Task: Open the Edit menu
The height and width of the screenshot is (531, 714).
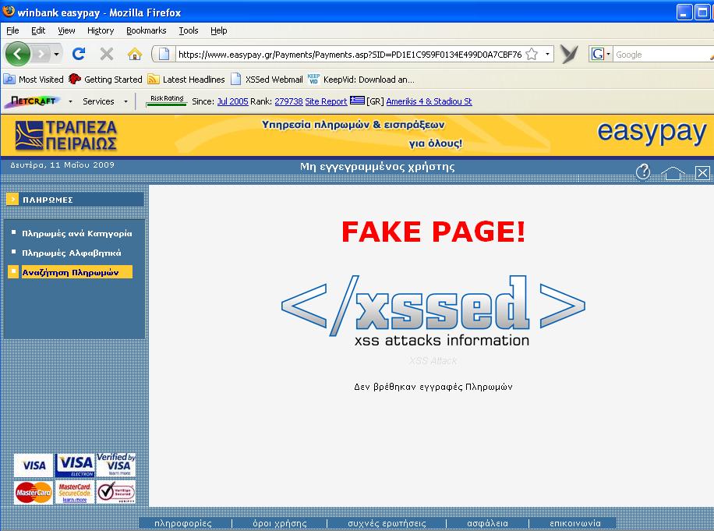Action: click(x=38, y=30)
